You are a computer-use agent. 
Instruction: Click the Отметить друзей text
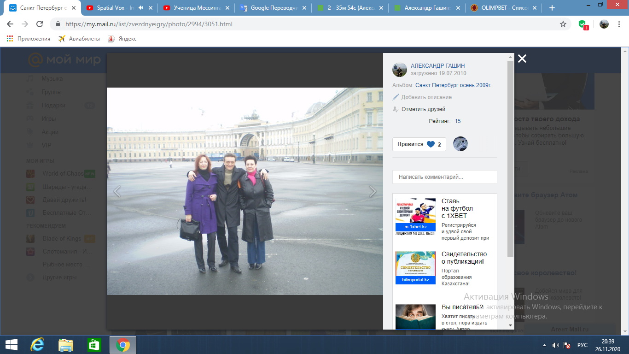[423, 109]
